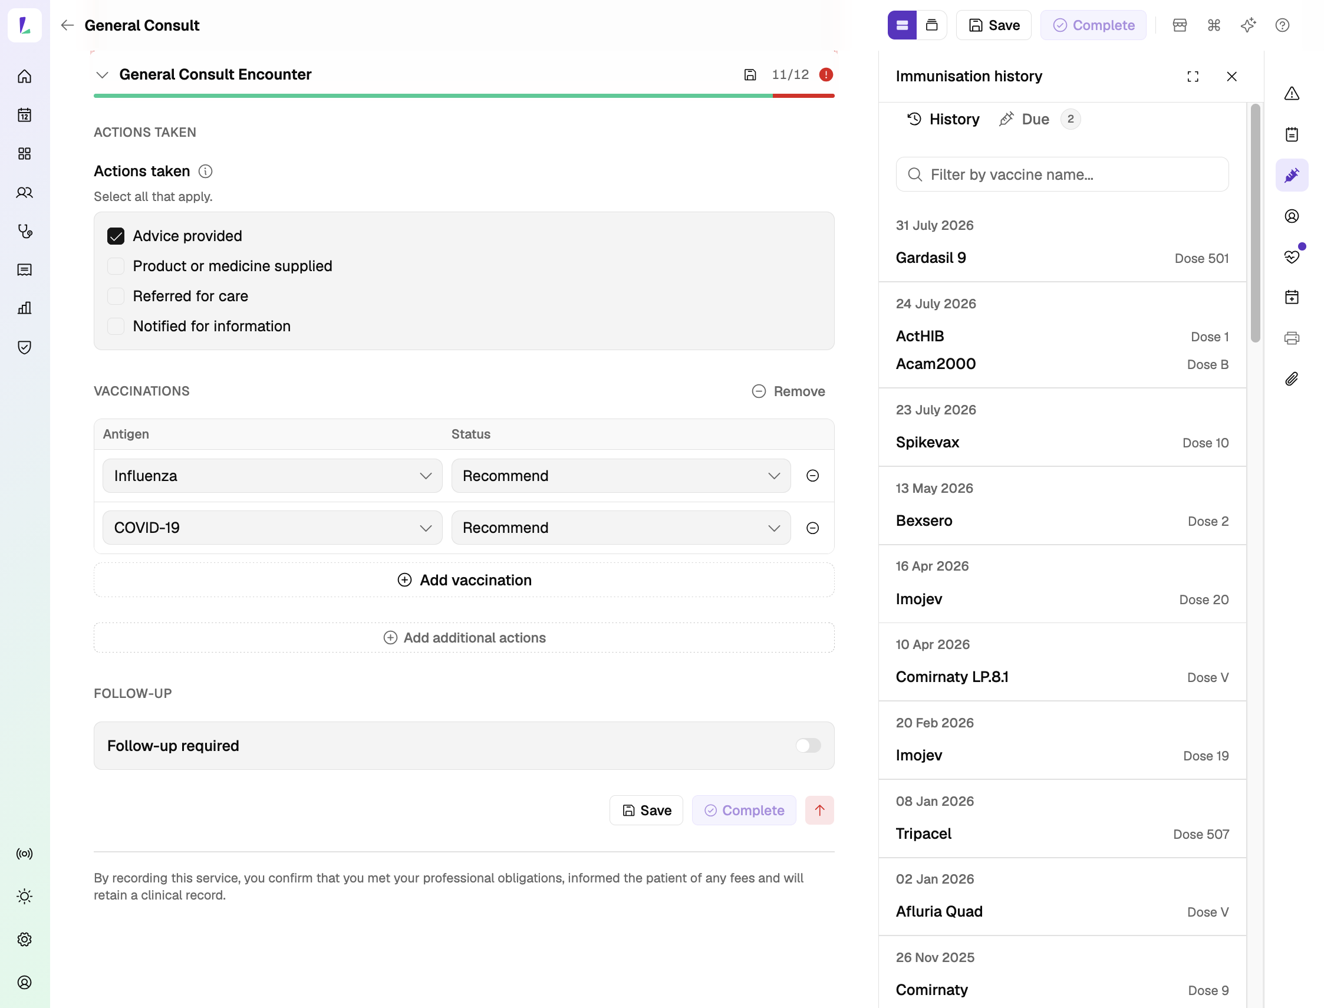Switch to the stacked layout view toggle
1324x1008 pixels.
(931, 25)
